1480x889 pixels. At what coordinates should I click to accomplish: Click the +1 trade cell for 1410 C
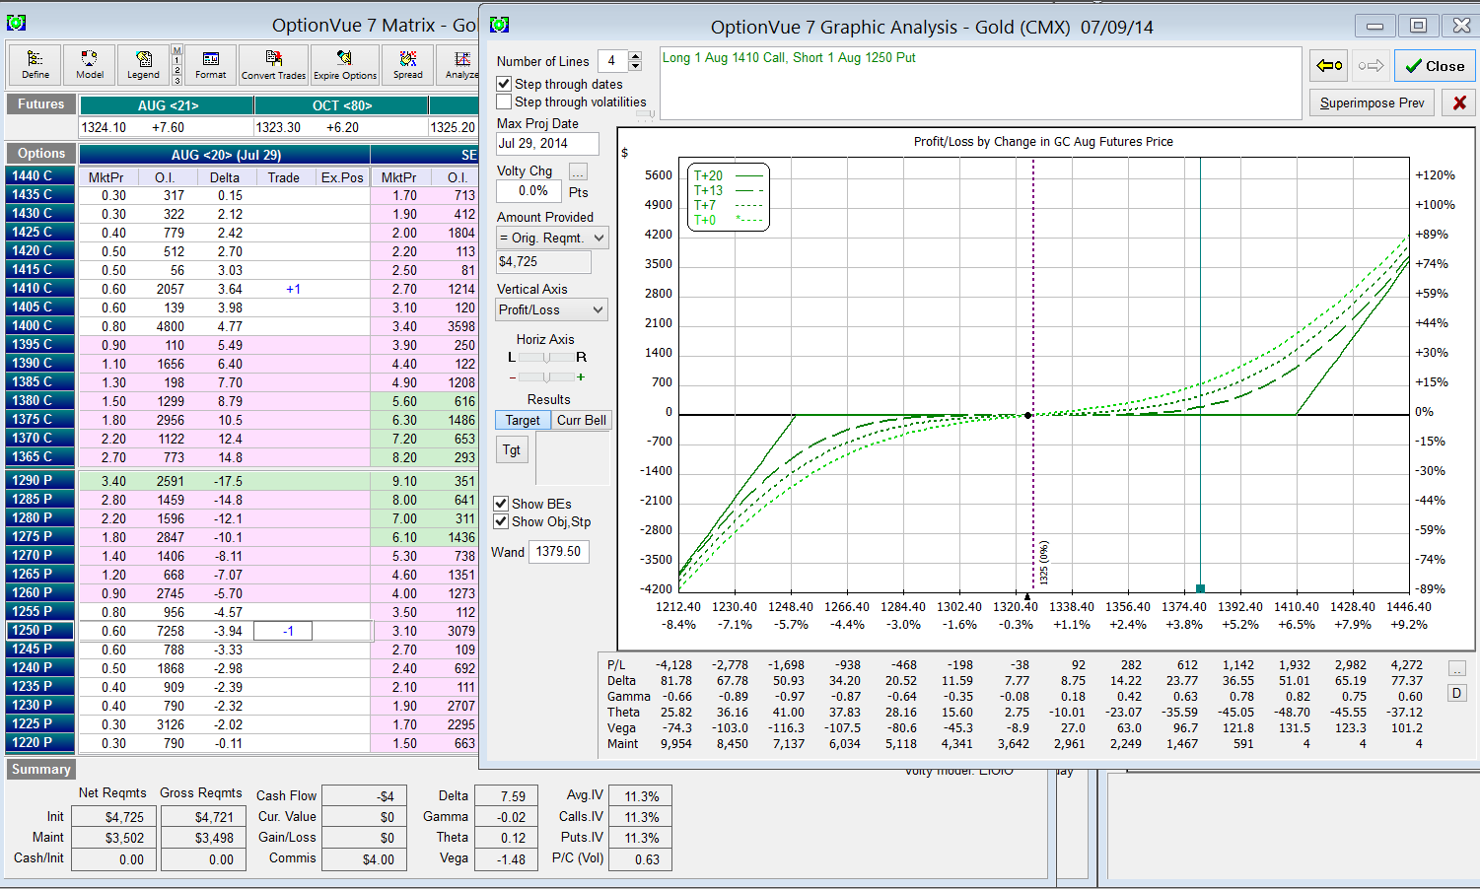[283, 289]
